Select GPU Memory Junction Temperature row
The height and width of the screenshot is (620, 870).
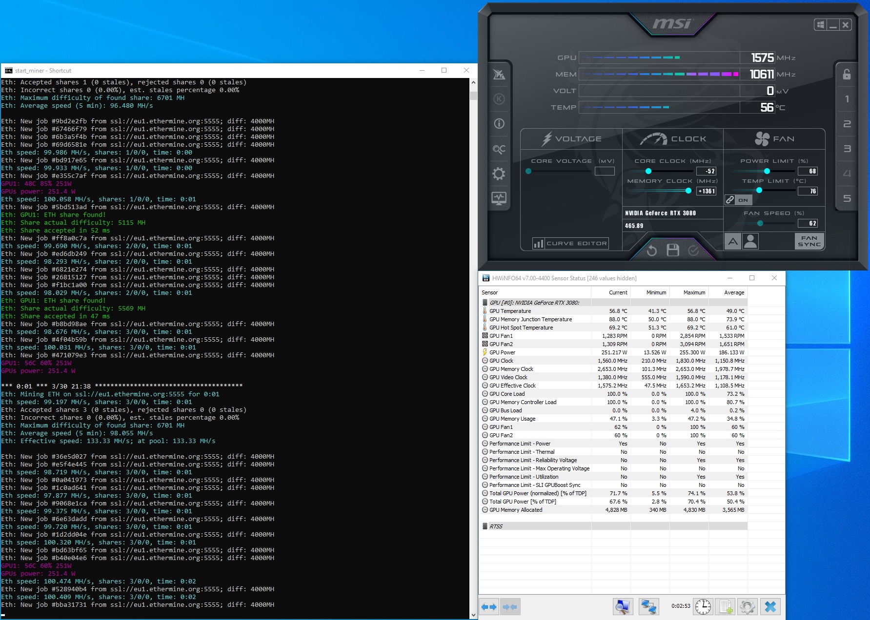coord(613,319)
